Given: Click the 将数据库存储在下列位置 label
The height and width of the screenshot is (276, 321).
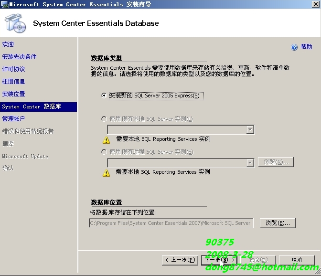Looking at the screenshot, I should pos(123,212).
